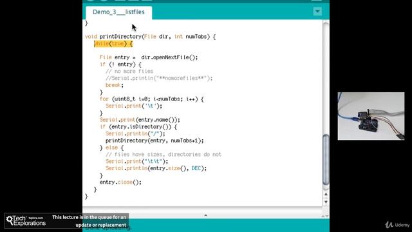Click the vertical scrollbar thumb in editor
The height and width of the screenshot is (232, 412).
pyautogui.click(x=326, y=160)
